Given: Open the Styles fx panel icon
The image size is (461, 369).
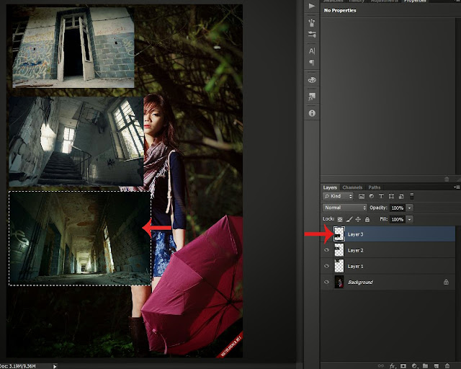Looking at the screenshot, I should (x=312, y=97).
